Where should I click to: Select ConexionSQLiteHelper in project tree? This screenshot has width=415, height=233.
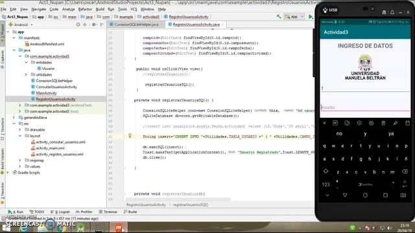[54, 80]
